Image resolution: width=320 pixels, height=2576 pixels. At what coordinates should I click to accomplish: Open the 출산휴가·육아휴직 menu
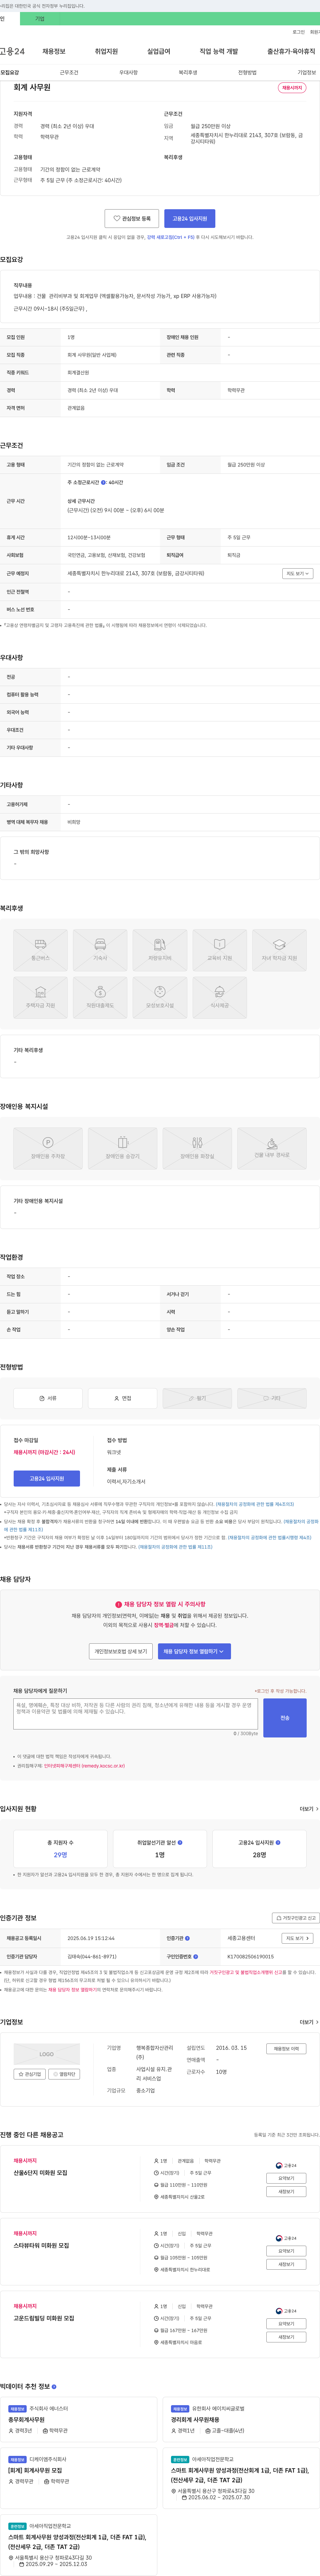pos(291,51)
